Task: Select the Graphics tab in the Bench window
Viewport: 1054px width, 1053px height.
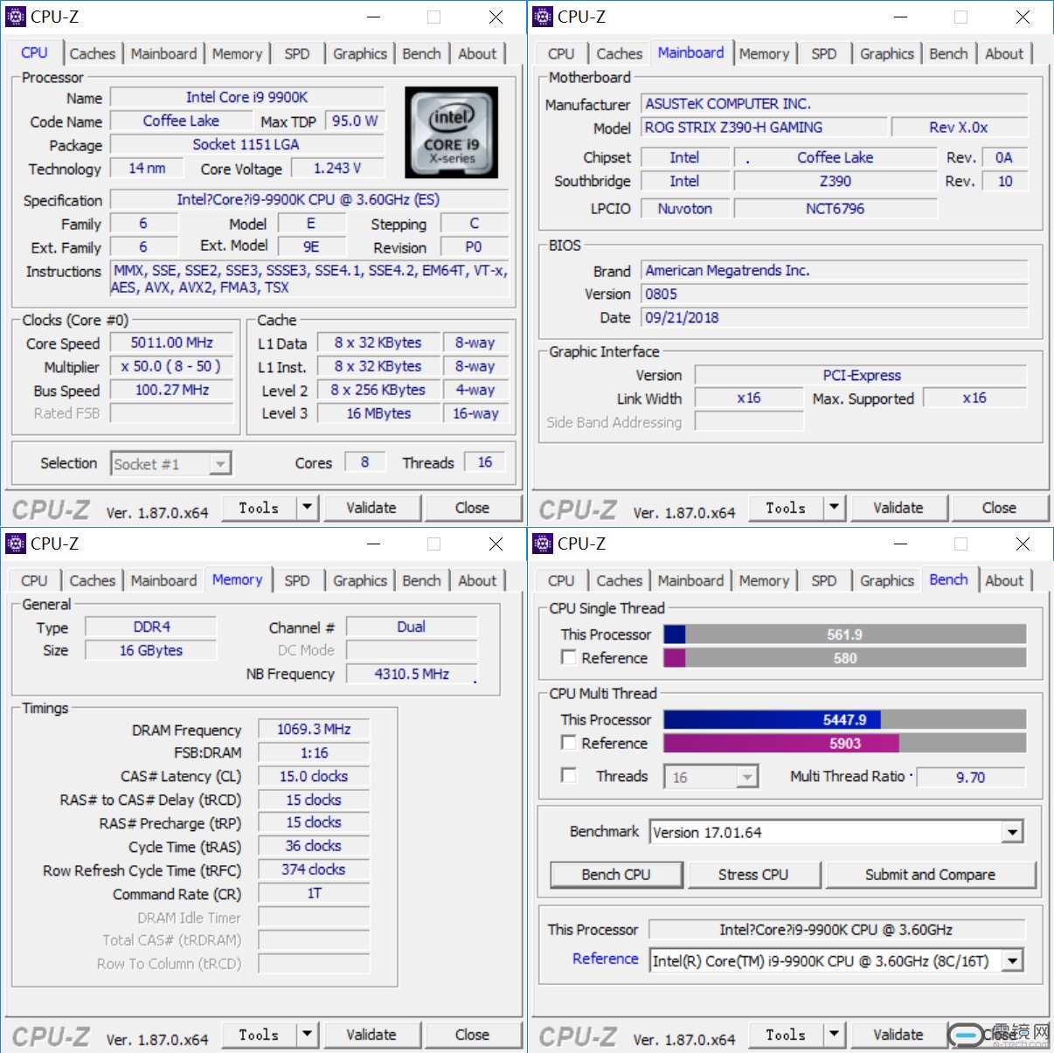Action: (x=887, y=581)
